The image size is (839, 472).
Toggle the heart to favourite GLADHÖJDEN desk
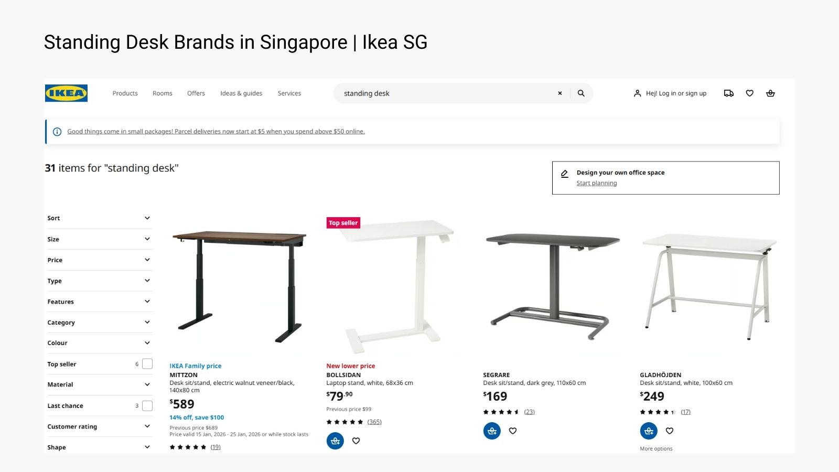669,431
